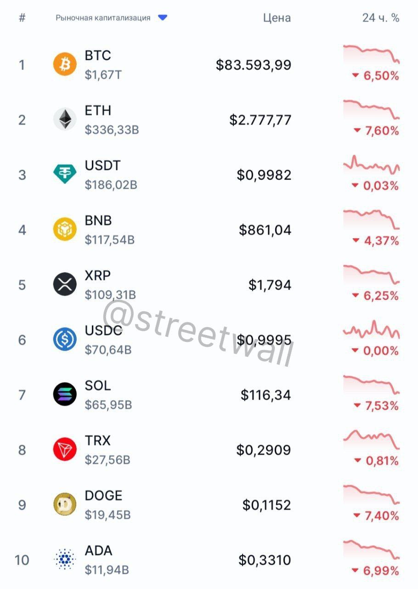Sort by the Цена column header
418x589 pixels.
(x=277, y=18)
